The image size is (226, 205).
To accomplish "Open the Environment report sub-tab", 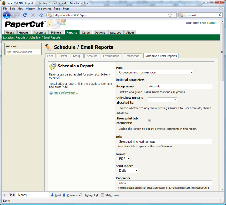I will 111,56.
